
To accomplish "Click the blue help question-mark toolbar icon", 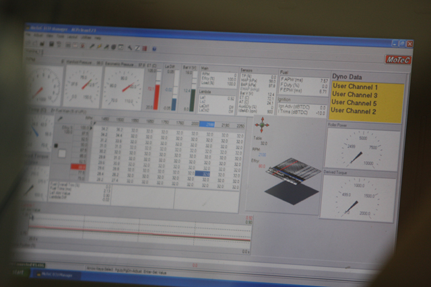I will tap(154, 49).
